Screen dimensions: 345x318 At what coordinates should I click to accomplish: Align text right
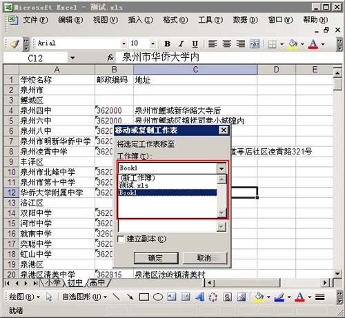(x=241, y=43)
